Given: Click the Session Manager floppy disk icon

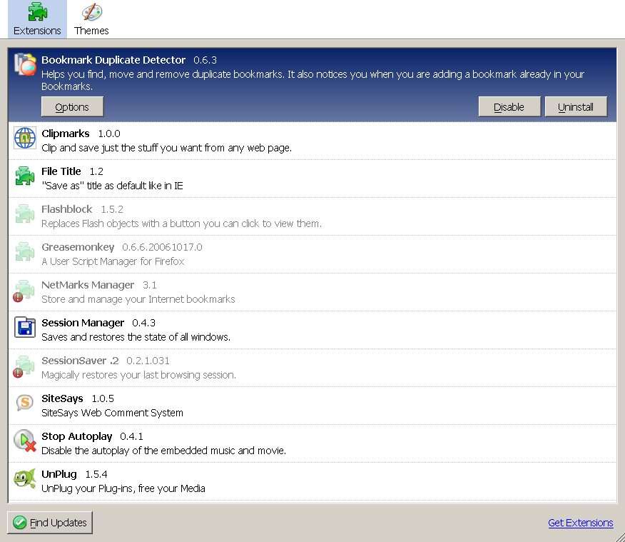Looking at the screenshot, I should tap(25, 327).
